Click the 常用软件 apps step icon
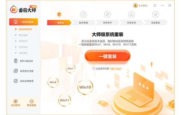 (107, 15)
